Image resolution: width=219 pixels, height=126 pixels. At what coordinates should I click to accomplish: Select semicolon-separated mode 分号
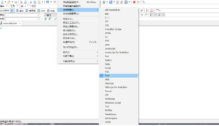point(41,11)
